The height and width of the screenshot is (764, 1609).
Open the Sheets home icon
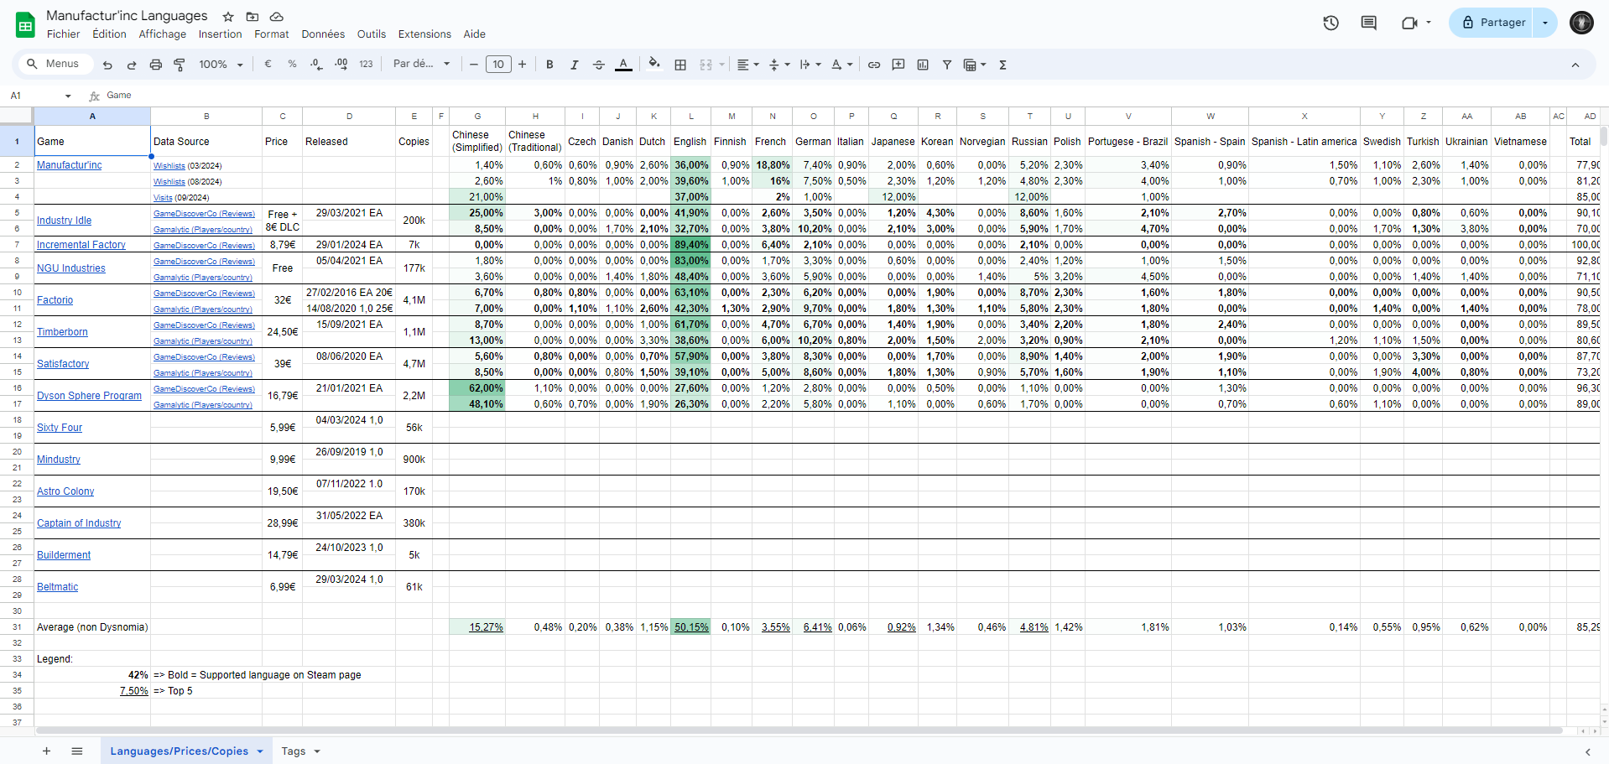(25, 24)
